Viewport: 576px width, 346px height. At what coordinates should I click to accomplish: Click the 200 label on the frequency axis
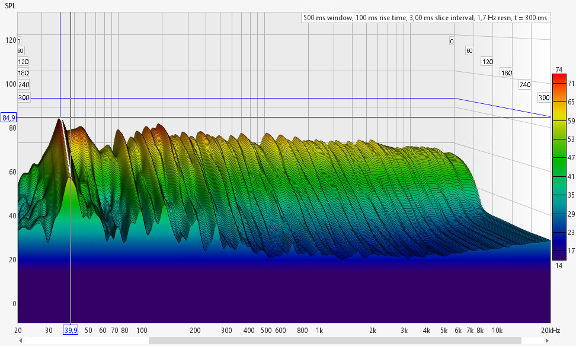coord(195,331)
